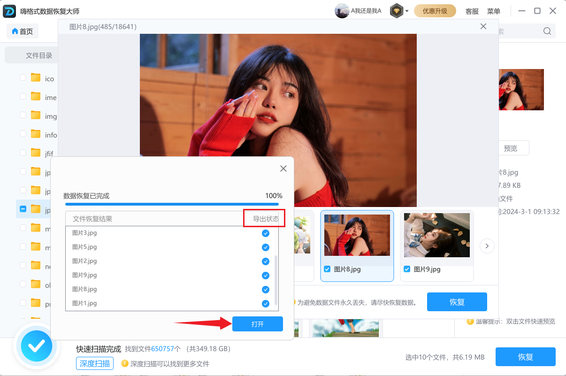Click the right arrow to see more thumbnails

(487, 246)
